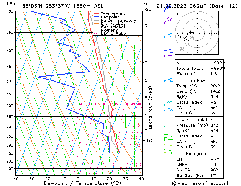The width and height of the screenshot is (241, 186).
Task: Click the 850 pressure level label
Action: (11, 153)
